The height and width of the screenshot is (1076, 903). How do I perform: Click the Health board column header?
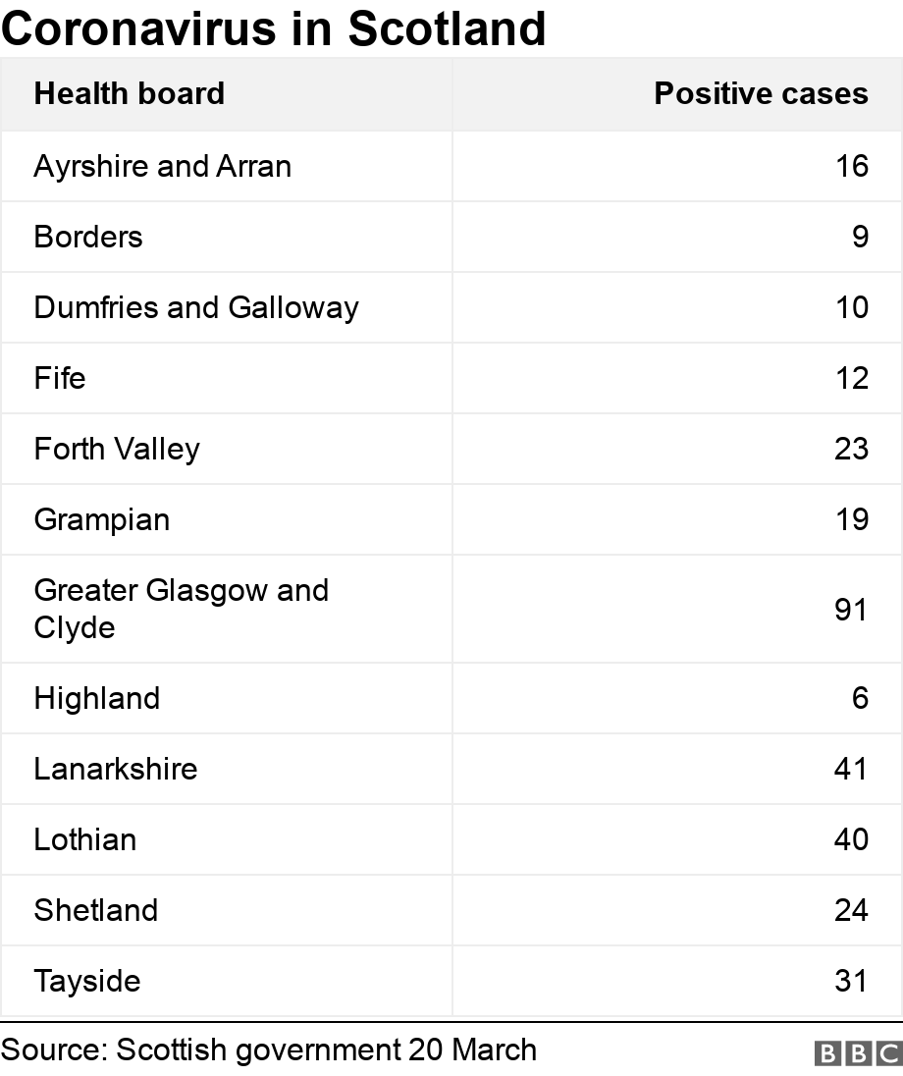[x=129, y=93]
